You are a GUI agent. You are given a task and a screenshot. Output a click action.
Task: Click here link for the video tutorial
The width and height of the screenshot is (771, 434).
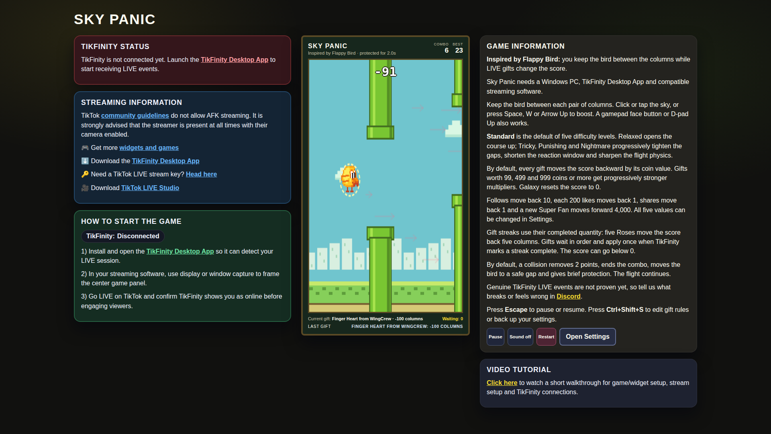[x=502, y=383]
